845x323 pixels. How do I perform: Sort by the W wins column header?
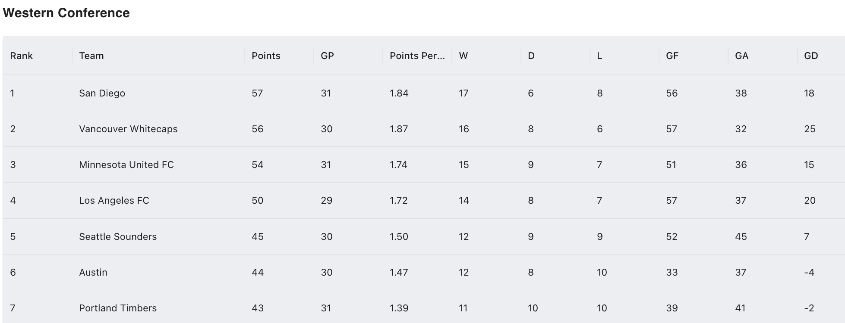[486, 56]
